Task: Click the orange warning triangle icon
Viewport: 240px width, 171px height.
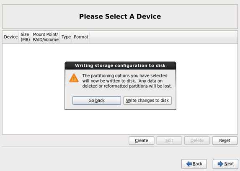Action: coord(74,78)
